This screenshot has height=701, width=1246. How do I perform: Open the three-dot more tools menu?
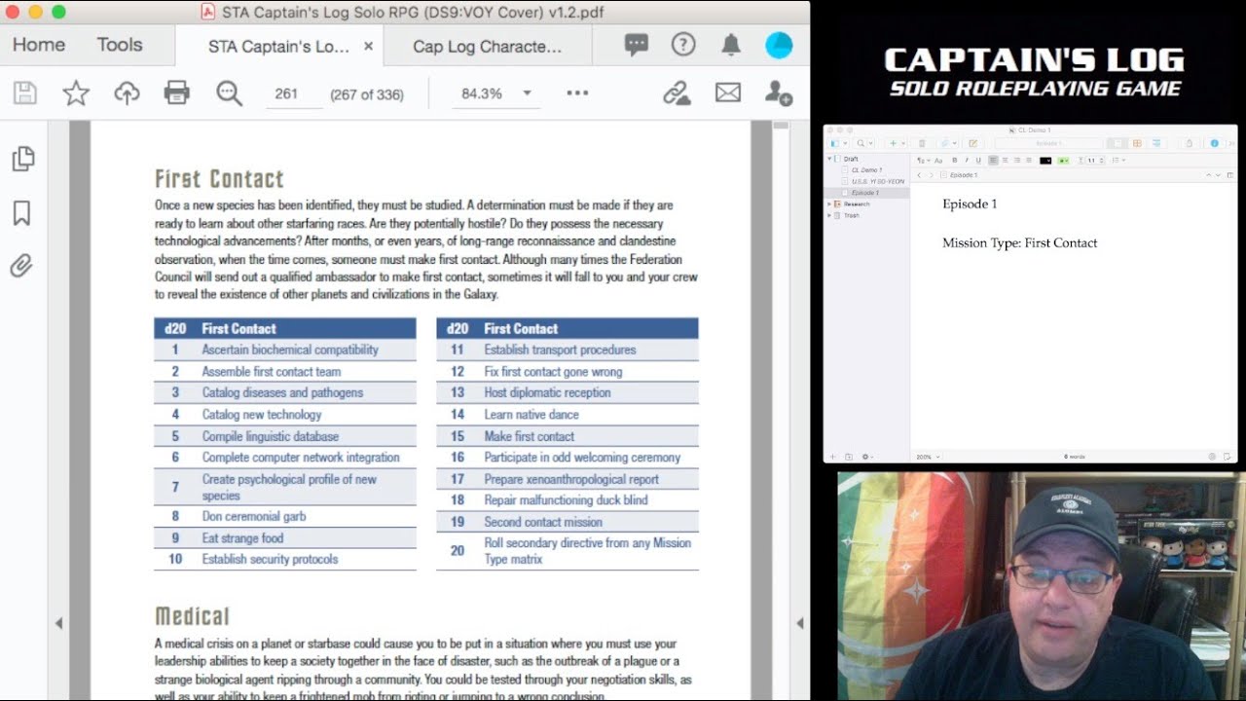pos(577,93)
